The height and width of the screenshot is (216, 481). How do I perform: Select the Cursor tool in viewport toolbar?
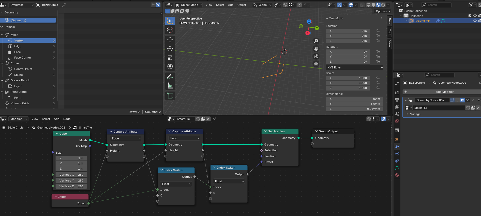pyautogui.click(x=170, y=30)
